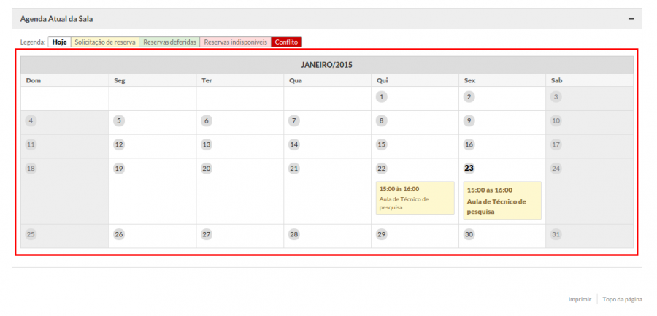
Task: Select day 11 in the calendar
Action: [x=31, y=145]
